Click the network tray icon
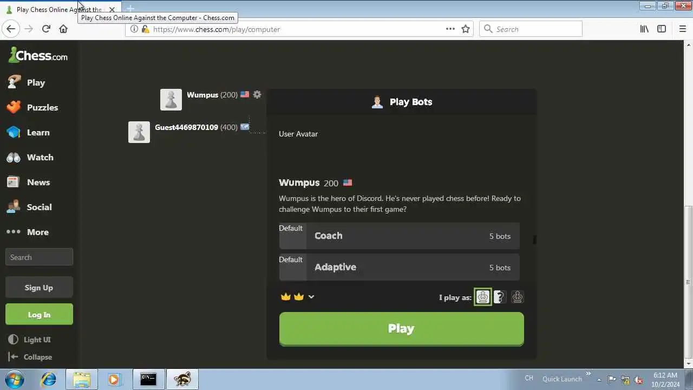The width and height of the screenshot is (693, 390). coord(625,380)
